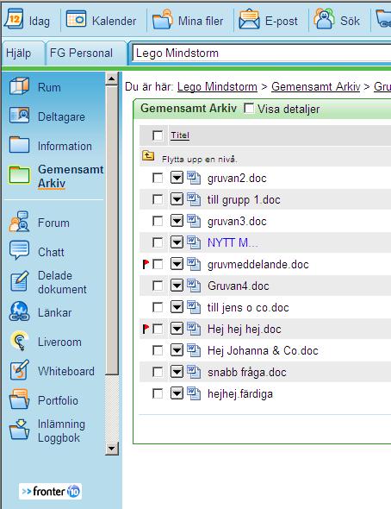Screen dimensions: 391x509
Task: Click the Rum cube icon in sidebar
Action: [x=19, y=86]
